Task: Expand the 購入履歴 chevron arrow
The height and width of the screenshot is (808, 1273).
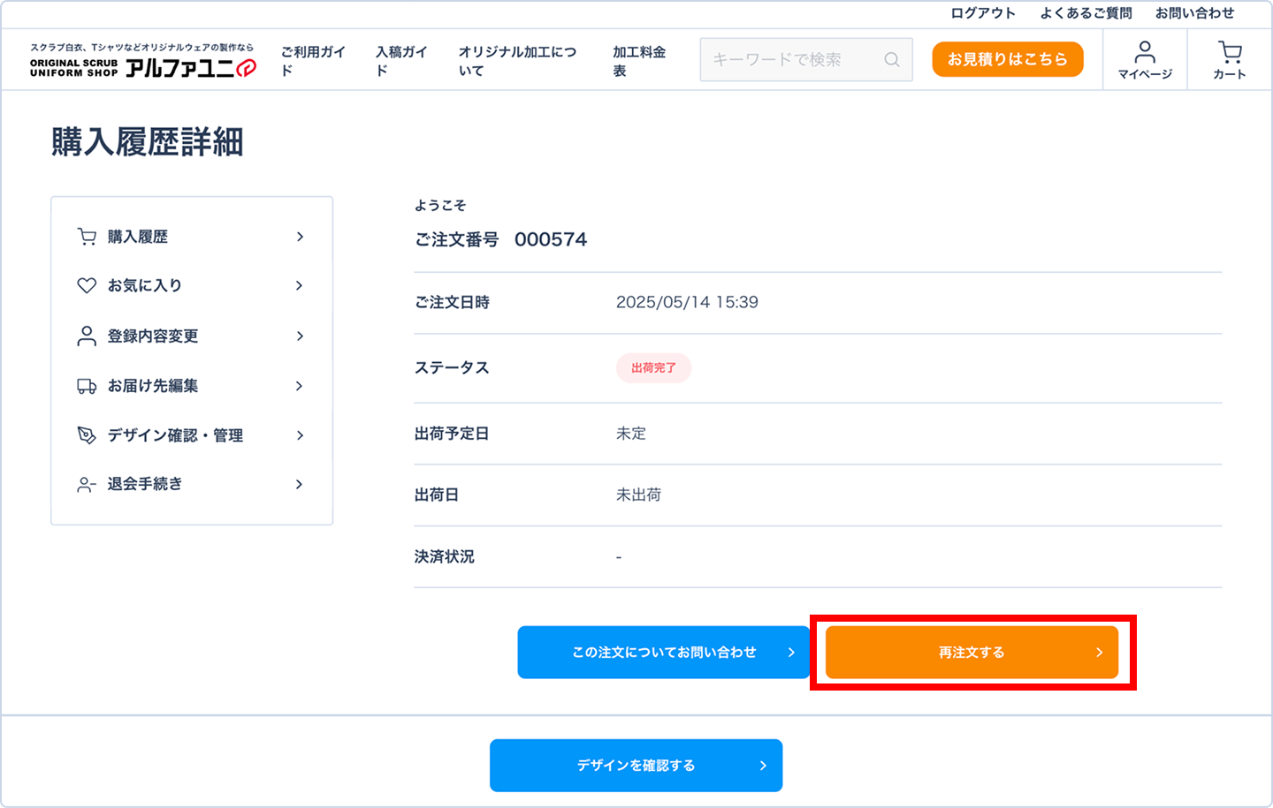Action: click(300, 237)
